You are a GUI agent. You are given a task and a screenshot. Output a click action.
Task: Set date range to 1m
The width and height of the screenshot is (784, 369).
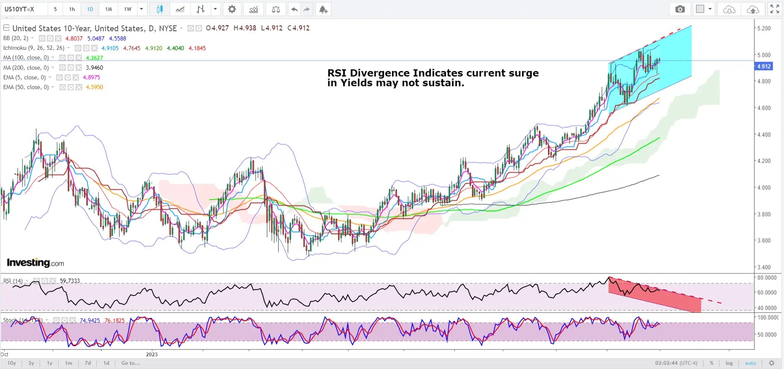(x=68, y=363)
